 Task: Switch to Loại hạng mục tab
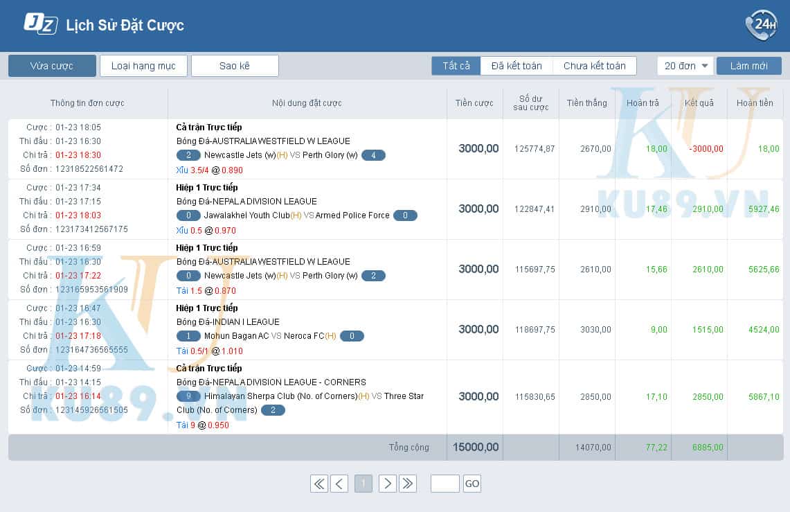[x=143, y=66]
